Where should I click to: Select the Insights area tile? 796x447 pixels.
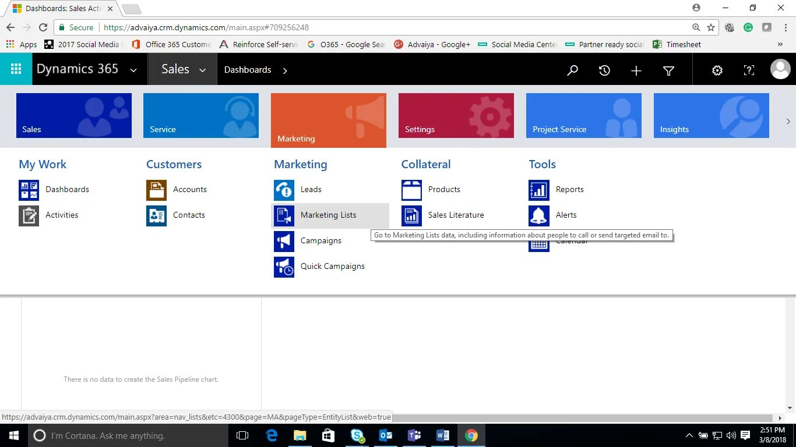[x=712, y=116]
